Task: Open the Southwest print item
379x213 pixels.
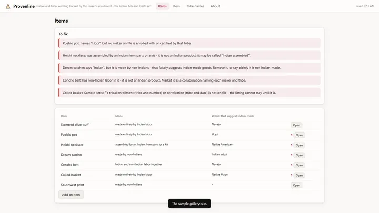Action: coord(296,185)
